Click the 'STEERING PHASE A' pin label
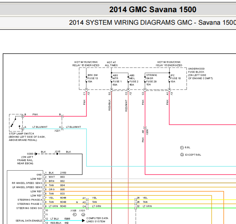Image resolution: width=236 pixels, height=224 pixels. (x=30, y=200)
